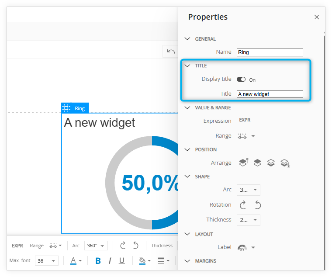
Task: Open font color picker
Action: click(76, 261)
